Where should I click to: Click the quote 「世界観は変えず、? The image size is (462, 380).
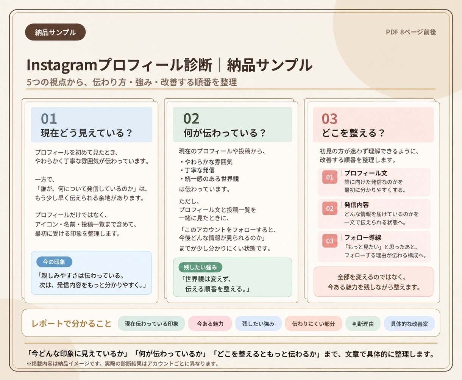click(207, 279)
